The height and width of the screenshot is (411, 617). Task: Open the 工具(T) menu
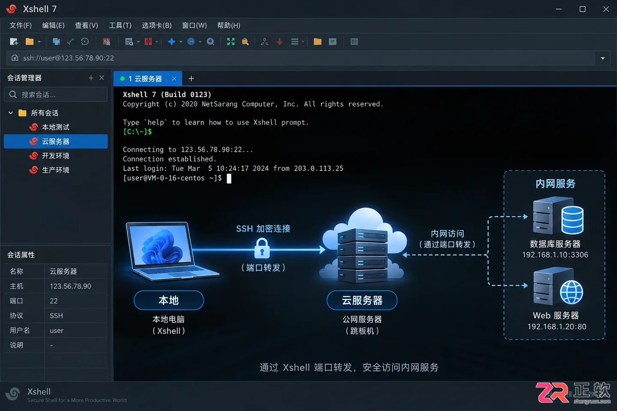tap(120, 25)
